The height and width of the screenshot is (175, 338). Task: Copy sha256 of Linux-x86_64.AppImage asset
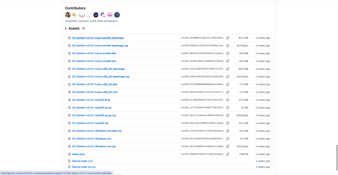coord(228,69)
